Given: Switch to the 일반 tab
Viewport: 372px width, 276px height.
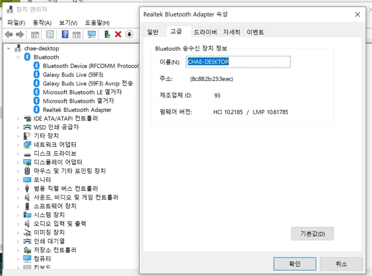Looking at the screenshot, I should 153,32.
